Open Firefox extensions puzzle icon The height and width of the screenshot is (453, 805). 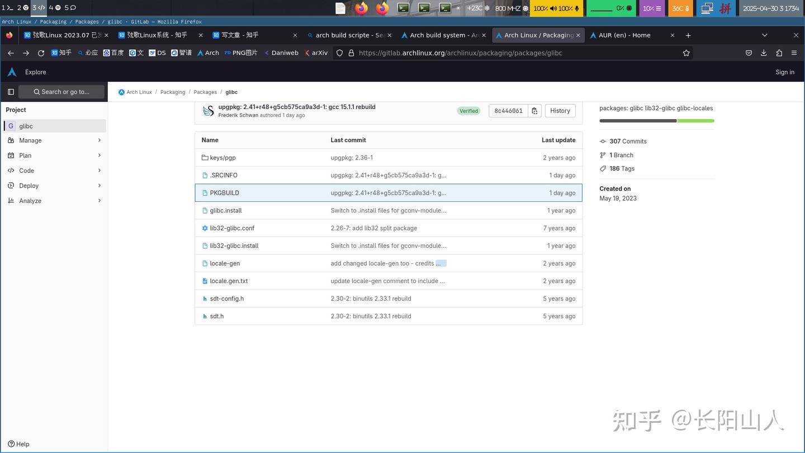pos(779,53)
